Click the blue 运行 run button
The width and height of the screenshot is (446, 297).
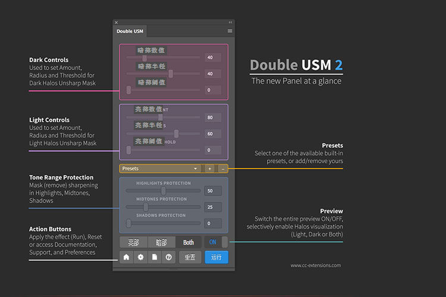pyautogui.click(x=216, y=257)
